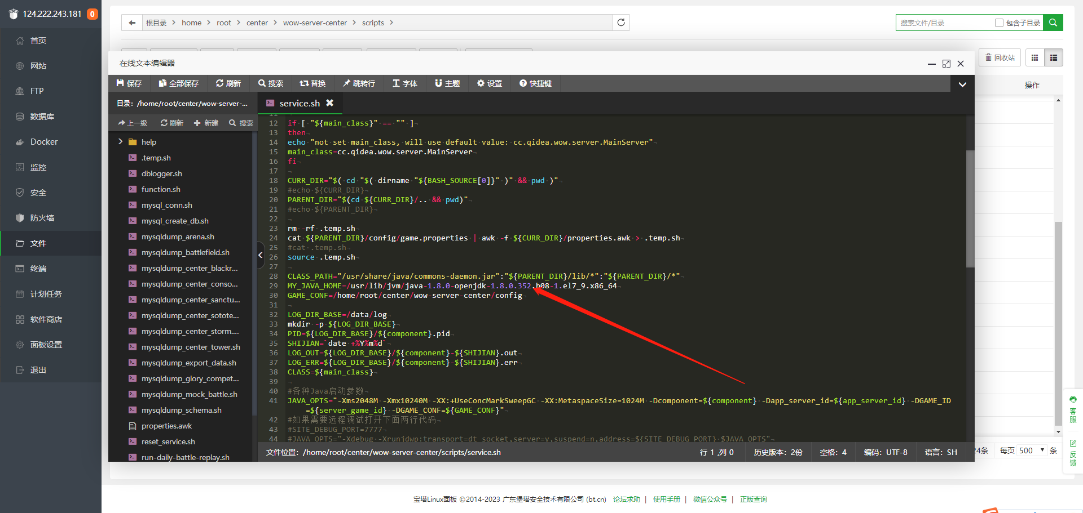
Task: Open the per-page 500 dropdown
Action: tap(1032, 450)
